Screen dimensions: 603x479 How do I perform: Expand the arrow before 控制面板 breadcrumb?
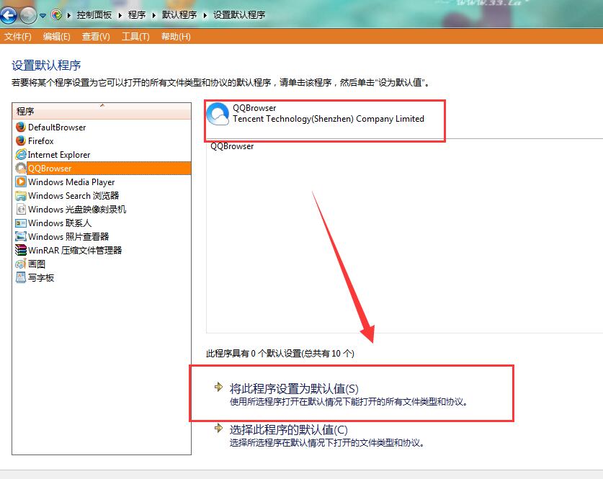pos(69,15)
